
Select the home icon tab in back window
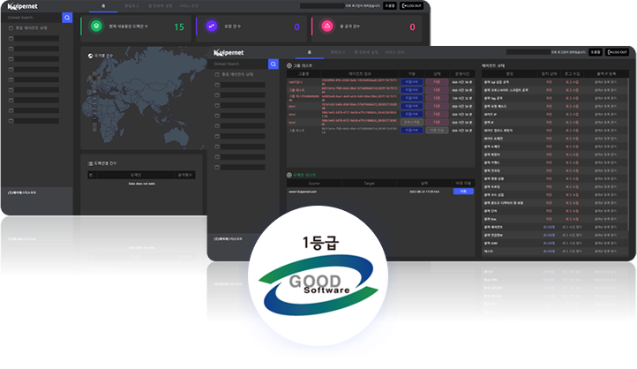click(103, 6)
